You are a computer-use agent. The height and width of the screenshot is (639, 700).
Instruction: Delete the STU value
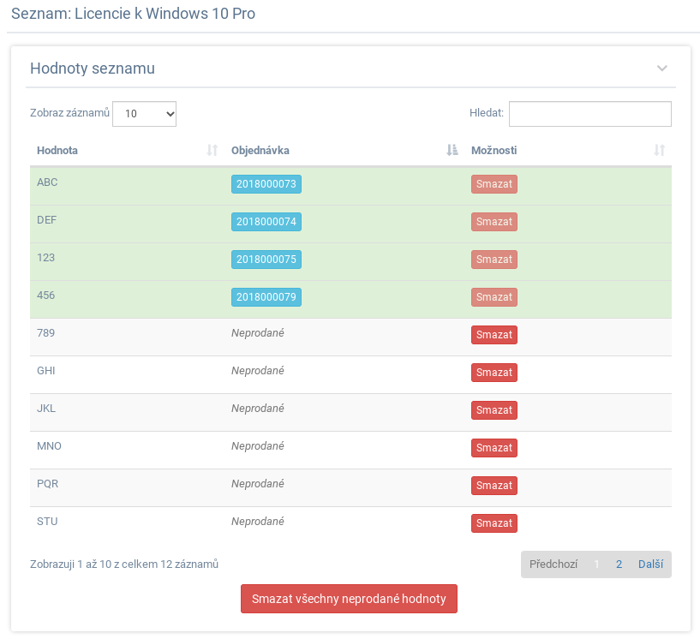click(494, 523)
